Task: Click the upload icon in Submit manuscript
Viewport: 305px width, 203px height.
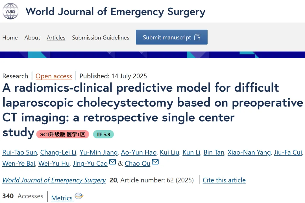Action: pos(197,37)
